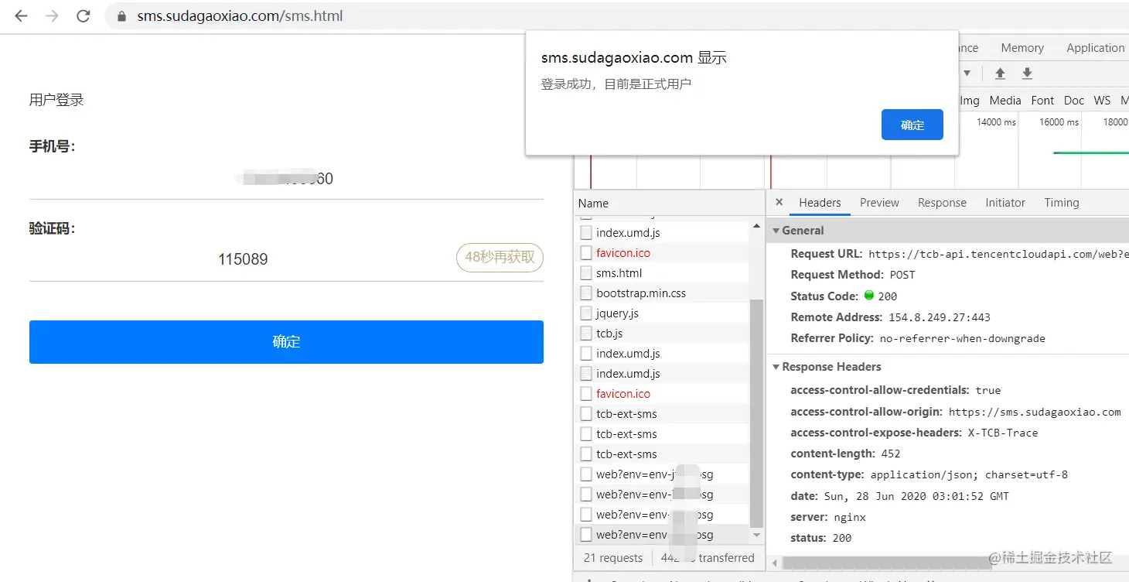Click the scroll up arrow of request list
The image size is (1129, 582).
(756, 225)
